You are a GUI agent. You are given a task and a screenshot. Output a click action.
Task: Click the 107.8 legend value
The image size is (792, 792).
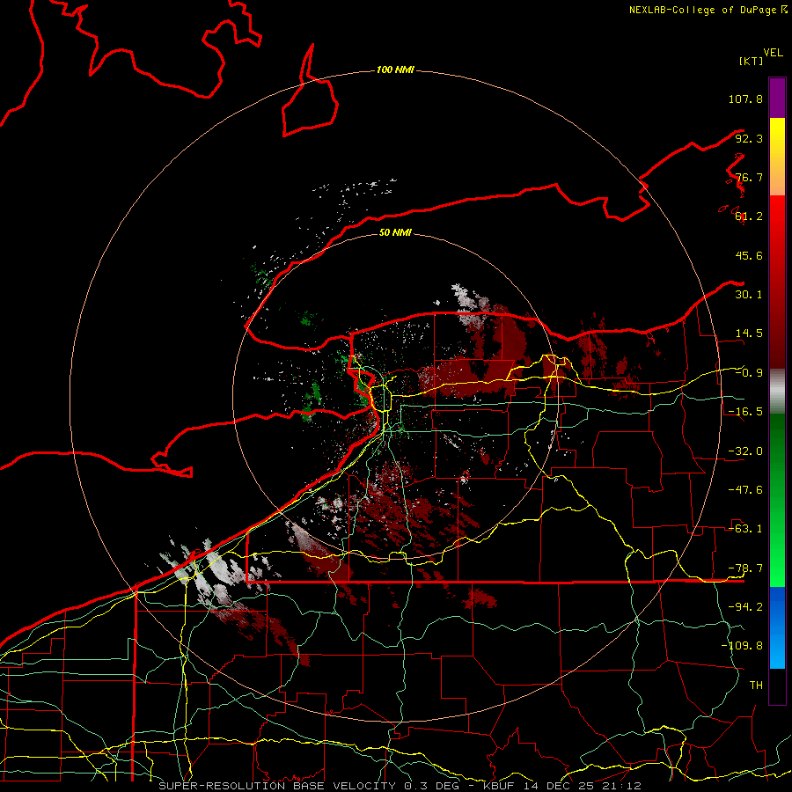(745, 99)
